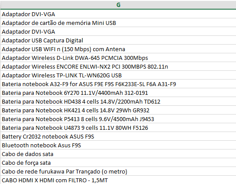This screenshot has height=184, width=236.
Task: Click Cabo de força sata cell
Action: click(x=118, y=163)
